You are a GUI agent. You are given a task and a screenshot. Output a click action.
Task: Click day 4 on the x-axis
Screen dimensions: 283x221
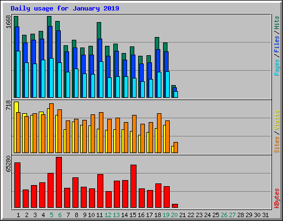pos(43,215)
